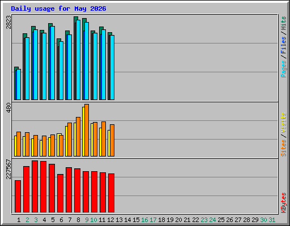The image size is (290, 226).
Task: Click the 'Pages' legend label
Action: [284, 69]
